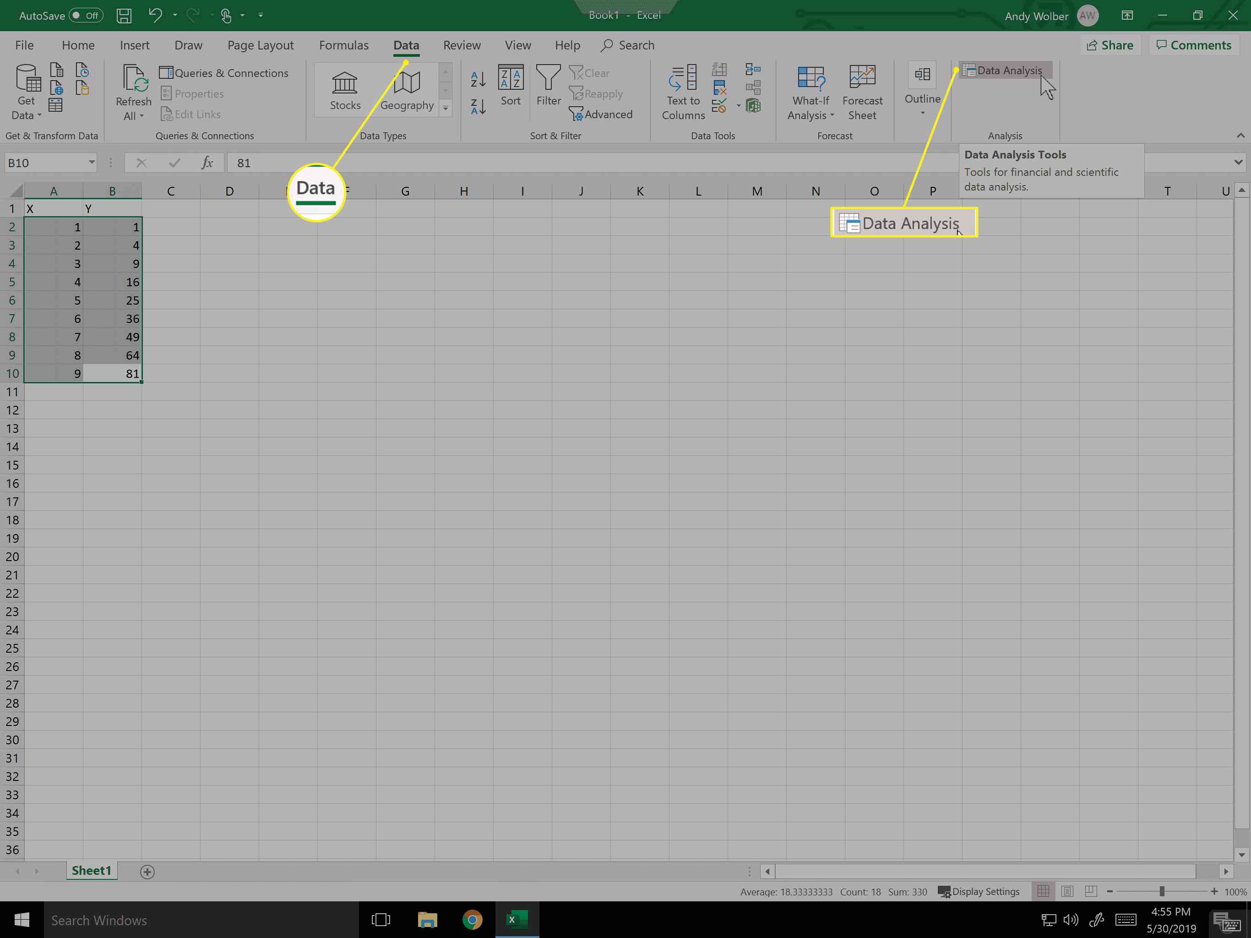Open the Formulas menu
The image size is (1251, 938).
[x=344, y=45]
